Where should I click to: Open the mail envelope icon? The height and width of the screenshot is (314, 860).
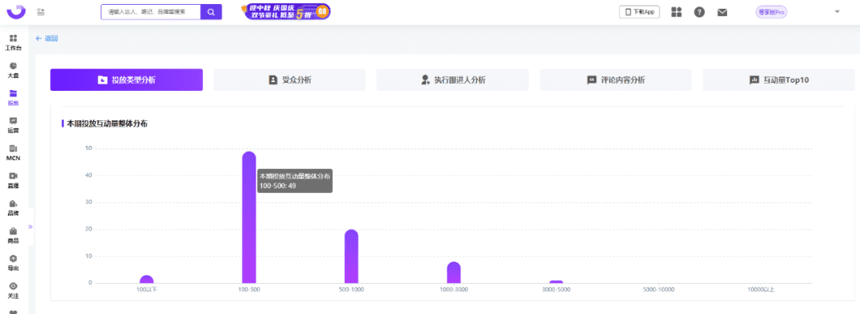tap(722, 12)
